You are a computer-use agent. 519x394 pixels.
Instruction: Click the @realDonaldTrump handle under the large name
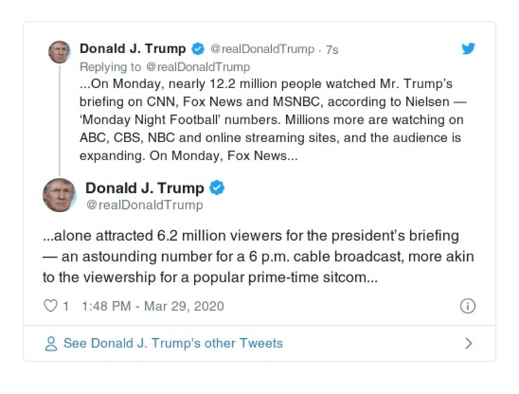pos(144,205)
